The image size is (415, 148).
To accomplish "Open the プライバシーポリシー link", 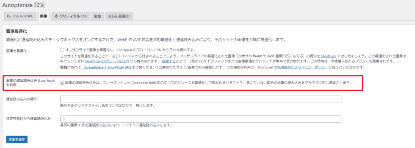I will (x=312, y=67).
